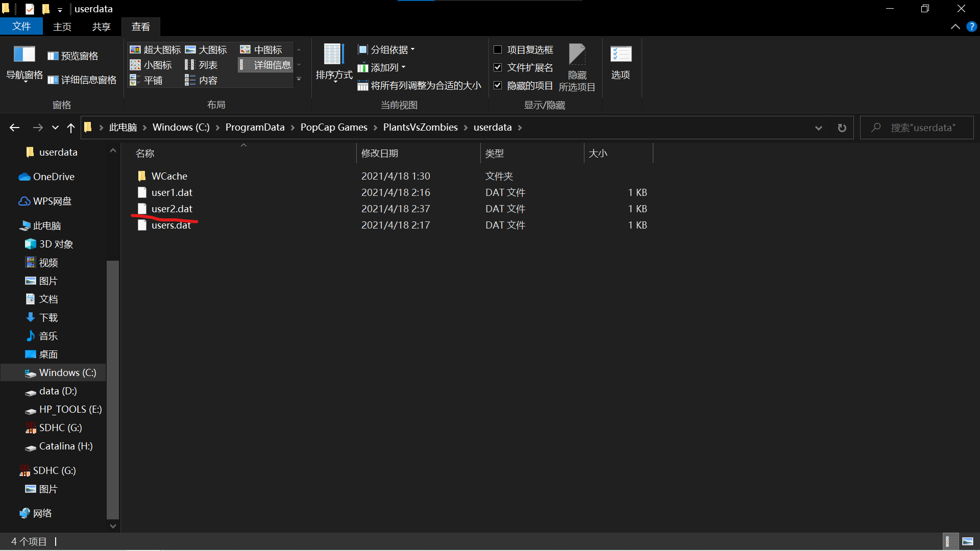
Task: Toggle the Preview pane (预览窗格)
Action: pyautogui.click(x=72, y=56)
